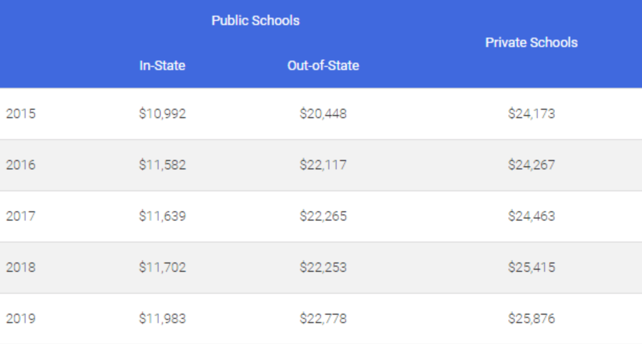Image resolution: width=642 pixels, height=344 pixels.
Task: Select the 2017 row year label
Action: [21, 216]
